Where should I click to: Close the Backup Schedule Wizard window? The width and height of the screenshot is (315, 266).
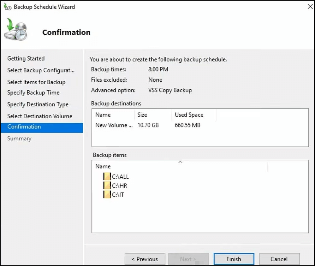coord(310,7)
